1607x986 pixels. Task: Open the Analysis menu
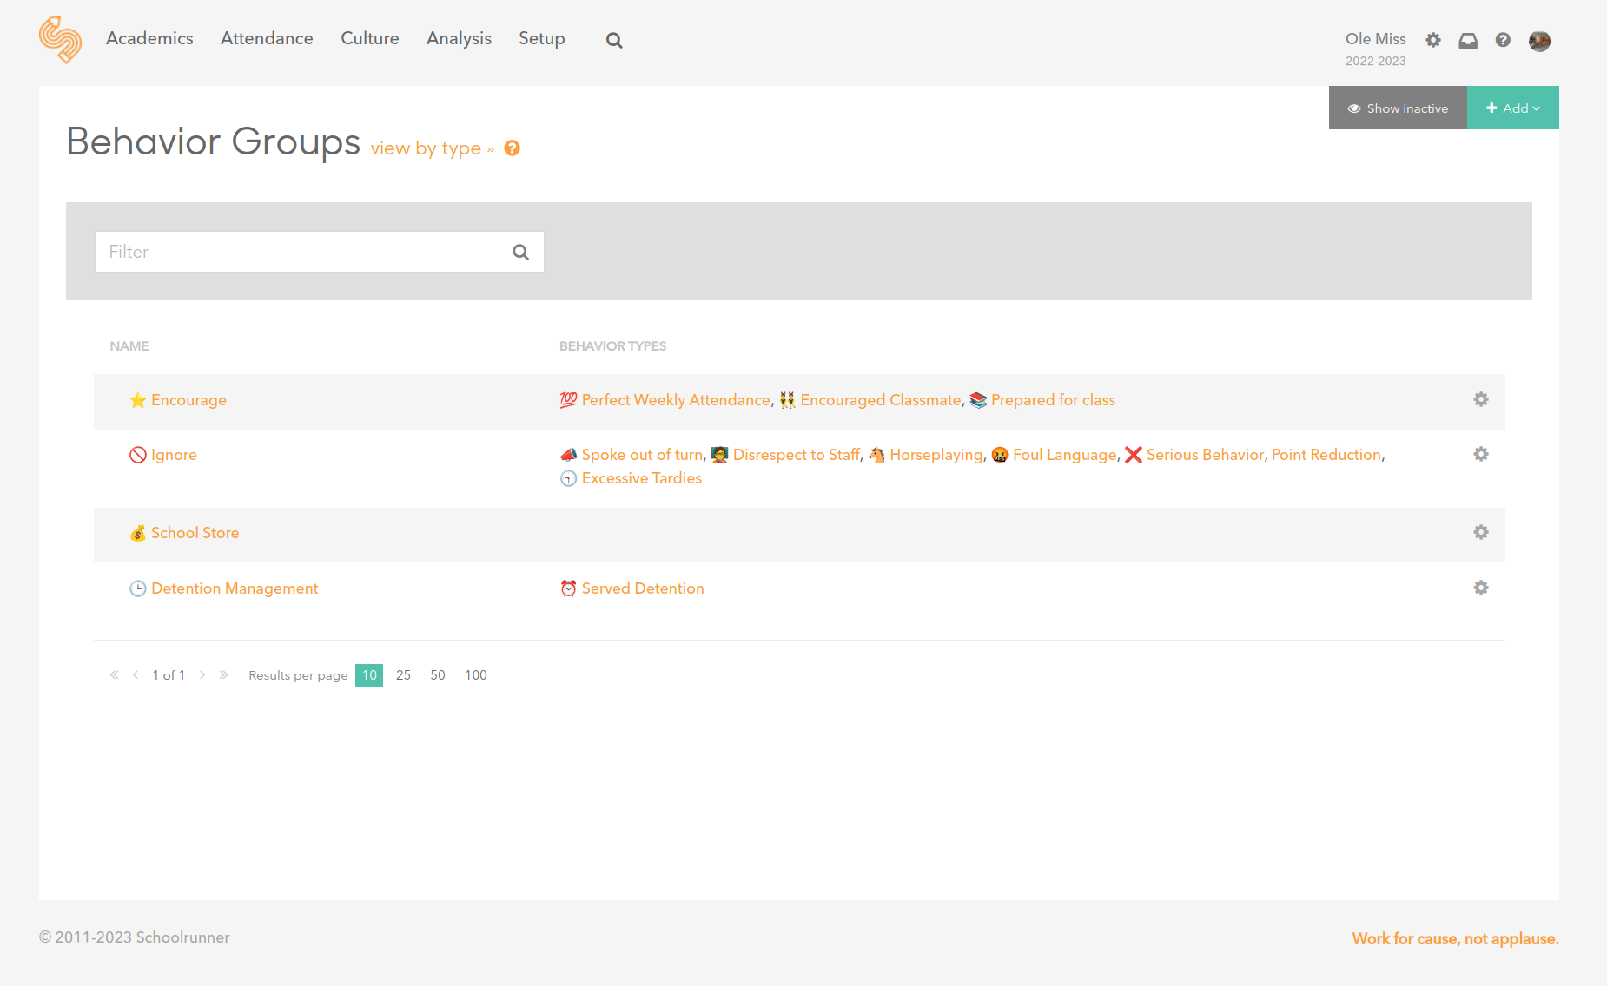point(459,38)
